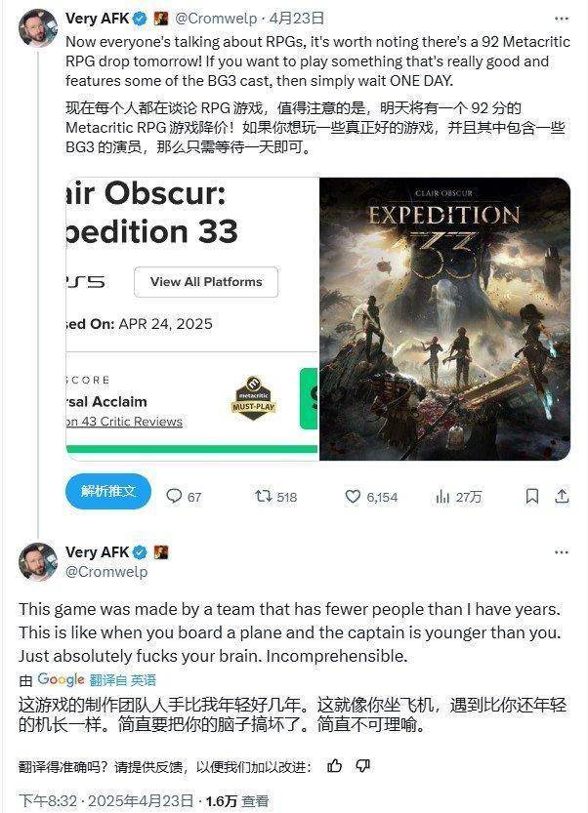Like the tweet with 6,154 hearts

[353, 496]
